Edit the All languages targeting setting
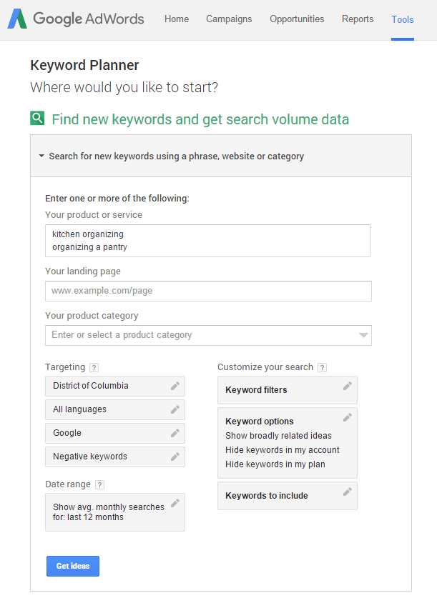The image size is (437, 603). click(175, 409)
